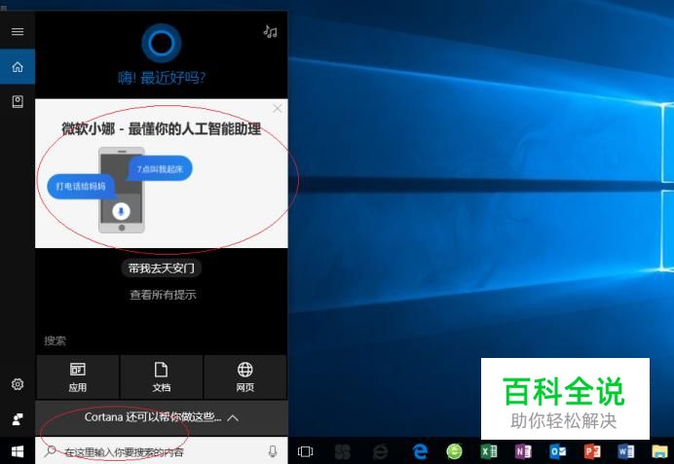
Task: Launch OneNote from taskbar
Action: pos(523,451)
